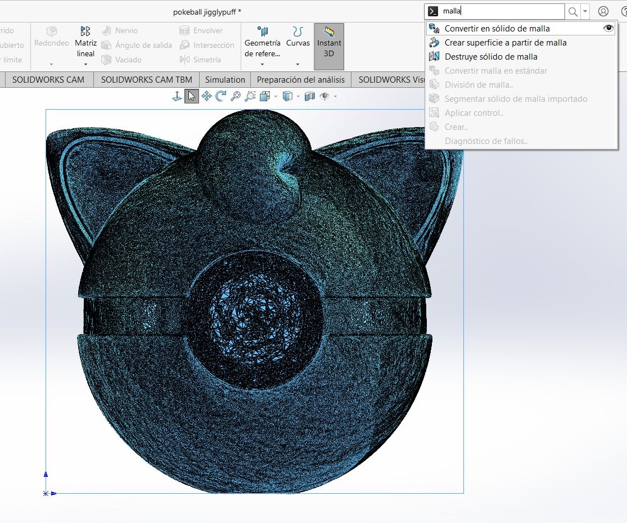This screenshot has height=523, width=627.
Task: Click the Display Style cube icon
Action: pyautogui.click(x=287, y=96)
